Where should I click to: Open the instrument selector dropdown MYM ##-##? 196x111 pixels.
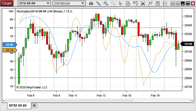tap(34, 3)
